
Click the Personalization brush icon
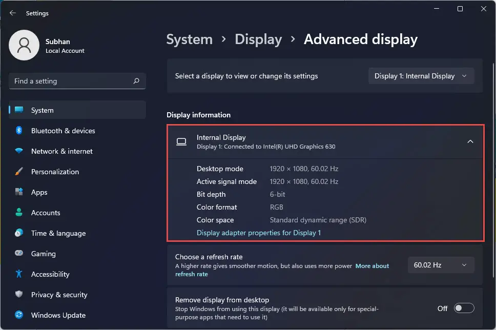pos(19,172)
